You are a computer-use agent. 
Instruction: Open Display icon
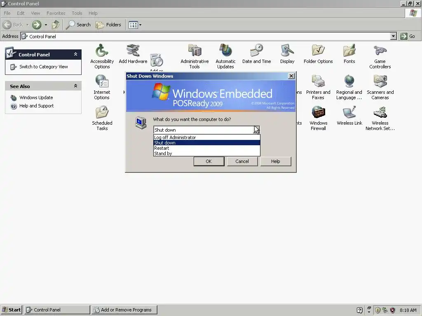(x=287, y=54)
